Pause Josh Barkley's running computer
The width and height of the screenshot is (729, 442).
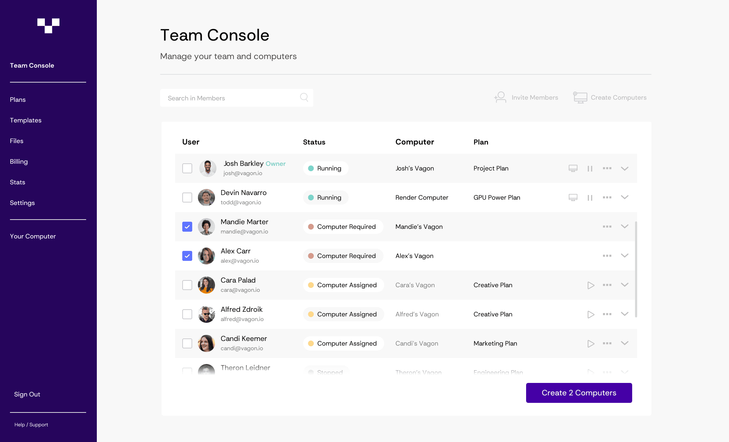point(590,168)
